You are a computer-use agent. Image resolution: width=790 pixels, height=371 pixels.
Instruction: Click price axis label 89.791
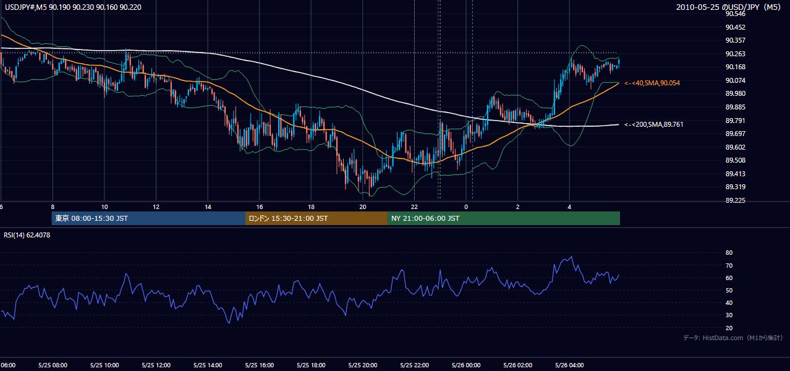point(735,121)
